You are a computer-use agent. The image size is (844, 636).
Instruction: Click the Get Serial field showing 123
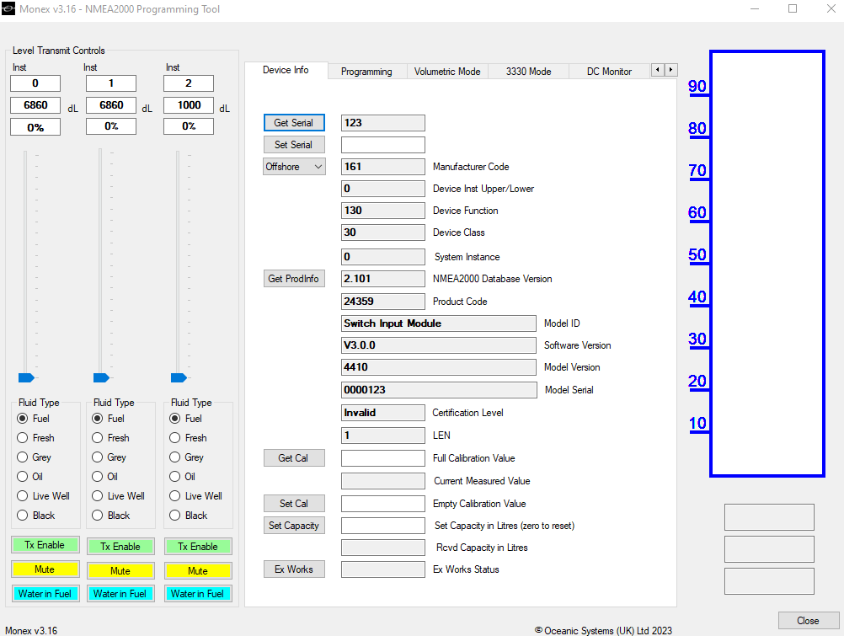click(383, 123)
